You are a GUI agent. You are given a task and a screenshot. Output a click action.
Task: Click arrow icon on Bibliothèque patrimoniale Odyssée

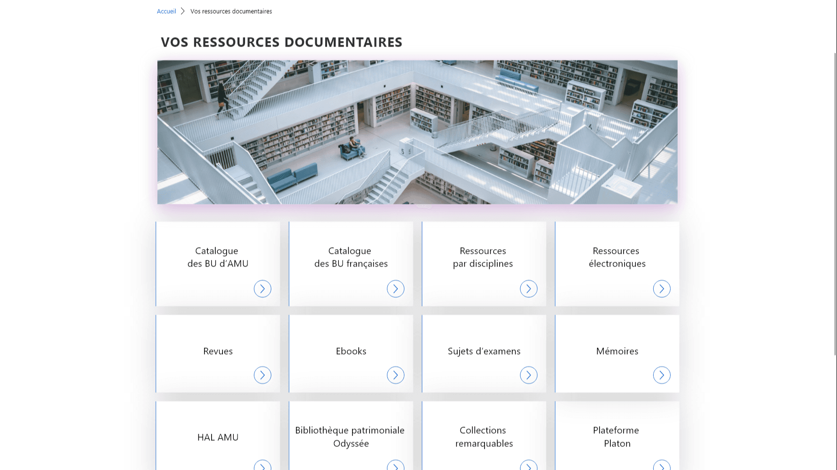pyautogui.click(x=395, y=465)
